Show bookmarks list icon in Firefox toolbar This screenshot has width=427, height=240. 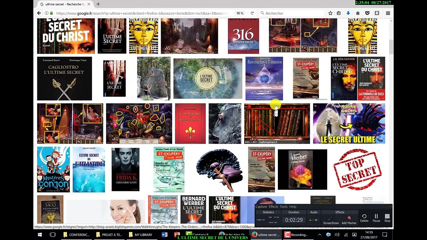[x=339, y=13]
